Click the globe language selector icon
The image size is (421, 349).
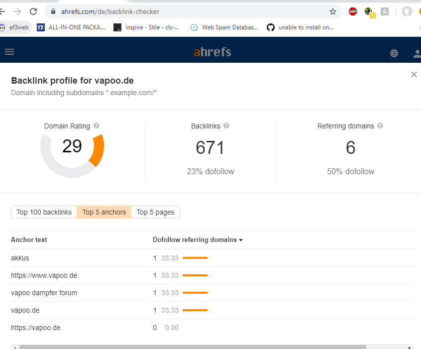pyautogui.click(x=394, y=53)
